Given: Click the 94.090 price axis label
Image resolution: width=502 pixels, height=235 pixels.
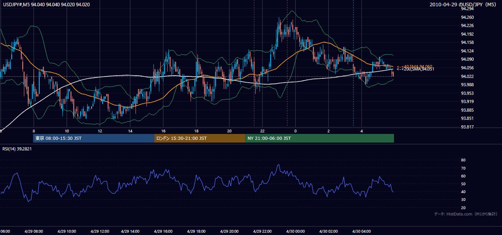Looking at the screenshot, I should (x=467, y=60).
